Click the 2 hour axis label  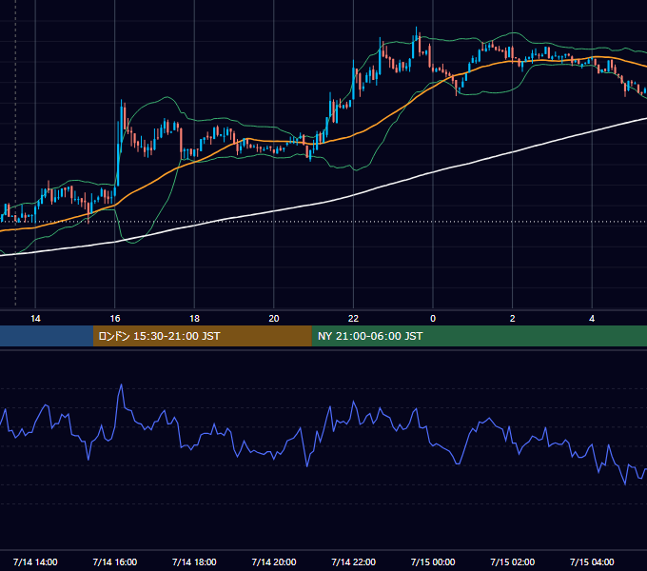[x=513, y=319]
